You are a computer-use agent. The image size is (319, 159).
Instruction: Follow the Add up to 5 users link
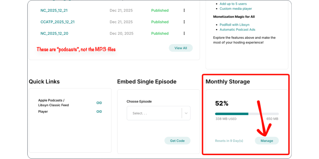click(233, 4)
